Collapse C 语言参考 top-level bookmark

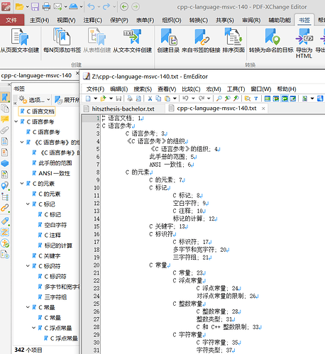click(x=16, y=121)
